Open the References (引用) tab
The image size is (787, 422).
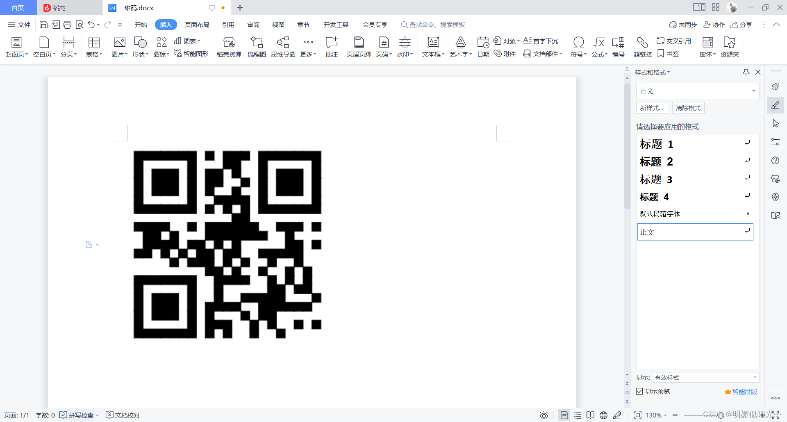click(228, 25)
